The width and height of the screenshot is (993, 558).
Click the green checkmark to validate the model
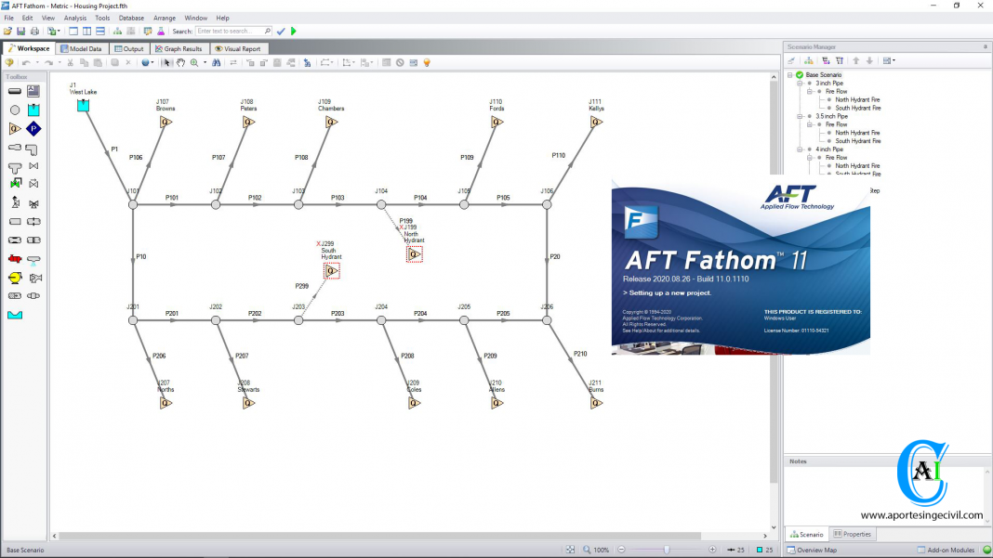[x=280, y=31]
